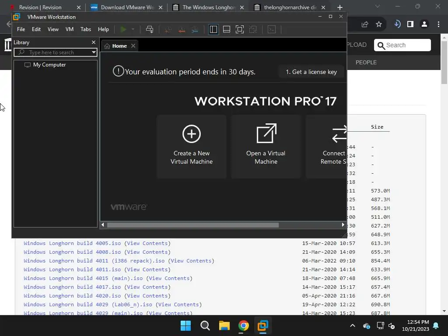The image size is (448, 336).
Task: Click horizontal scrollbar left arrow in VMware
Action: (103, 225)
